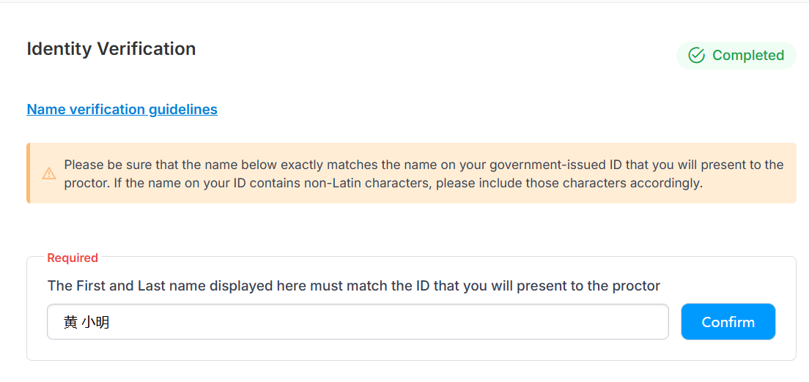This screenshot has width=809, height=382.
Task: Click the character 黄 in name field
Action: point(70,322)
